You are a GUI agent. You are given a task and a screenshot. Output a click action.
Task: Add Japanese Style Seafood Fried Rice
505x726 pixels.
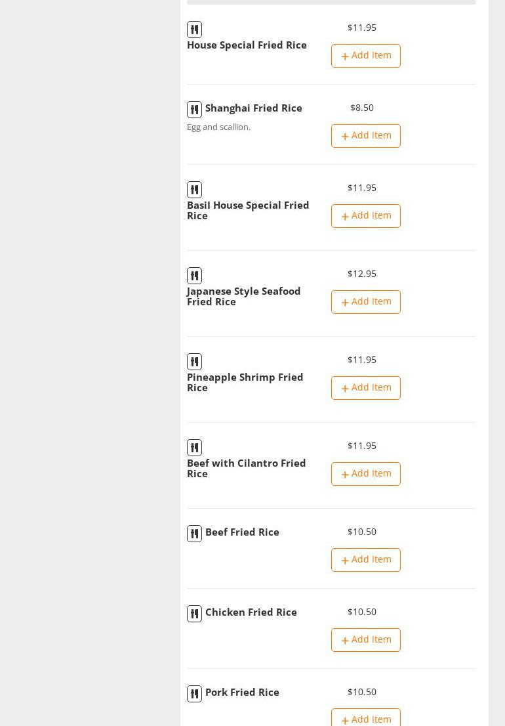click(x=365, y=302)
